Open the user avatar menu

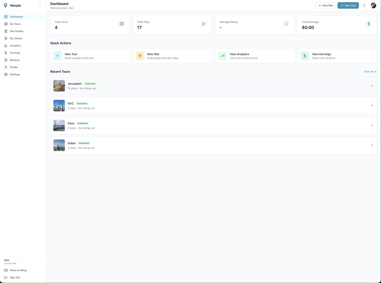pos(373,5)
